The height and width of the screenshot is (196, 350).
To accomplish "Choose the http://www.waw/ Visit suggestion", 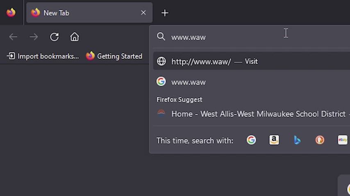I will pyautogui.click(x=214, y=61).
